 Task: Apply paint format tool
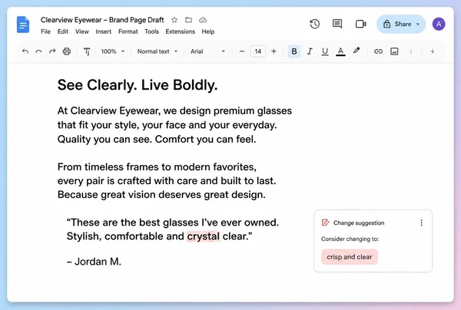click(x=87, y=51)
